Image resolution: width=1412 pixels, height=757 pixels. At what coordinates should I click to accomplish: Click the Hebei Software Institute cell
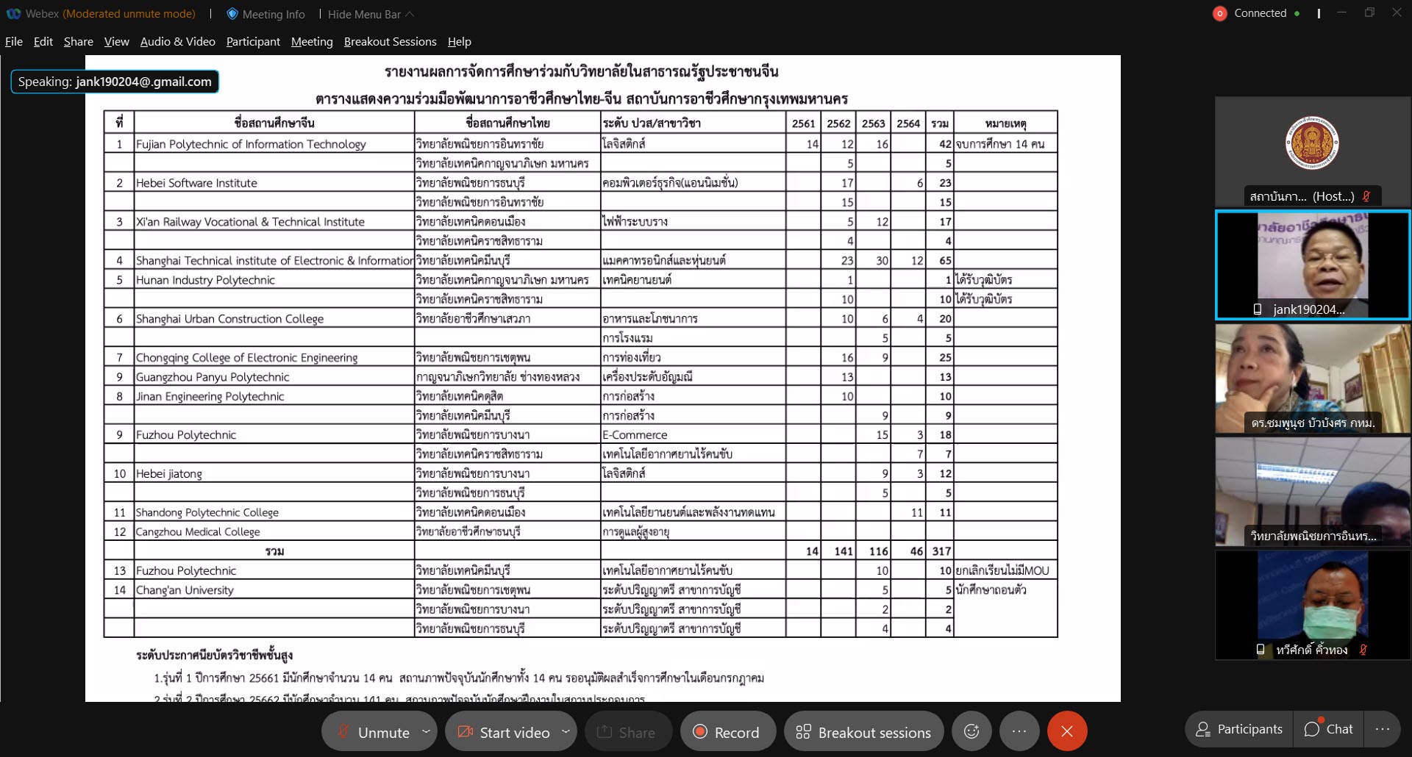[274, 183]
